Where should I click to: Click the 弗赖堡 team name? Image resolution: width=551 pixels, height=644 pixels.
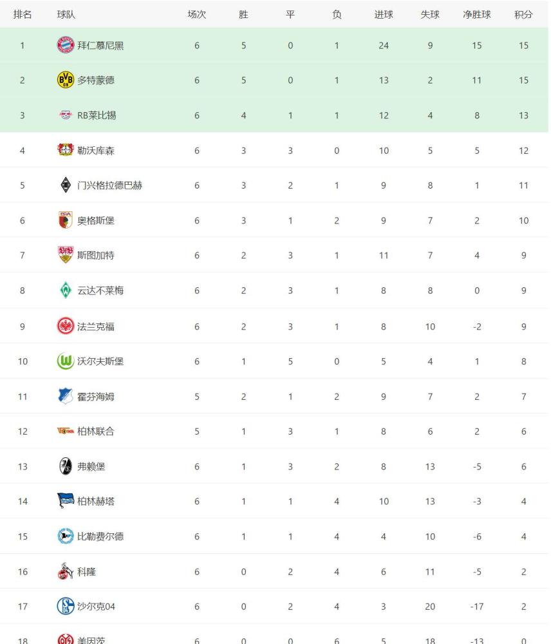coord(91,466)
